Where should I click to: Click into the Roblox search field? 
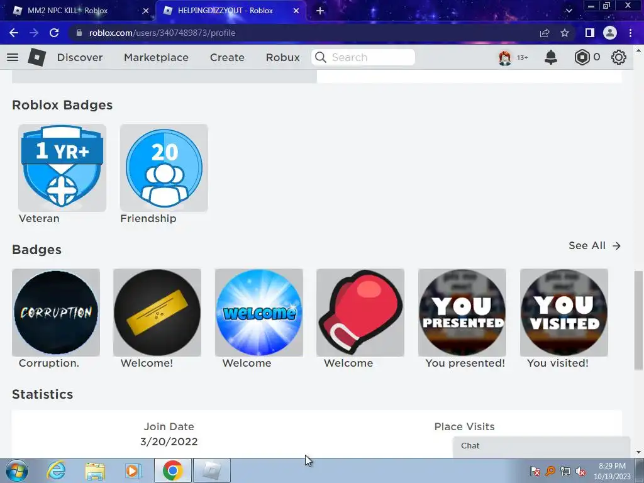(x=363, y=57)
